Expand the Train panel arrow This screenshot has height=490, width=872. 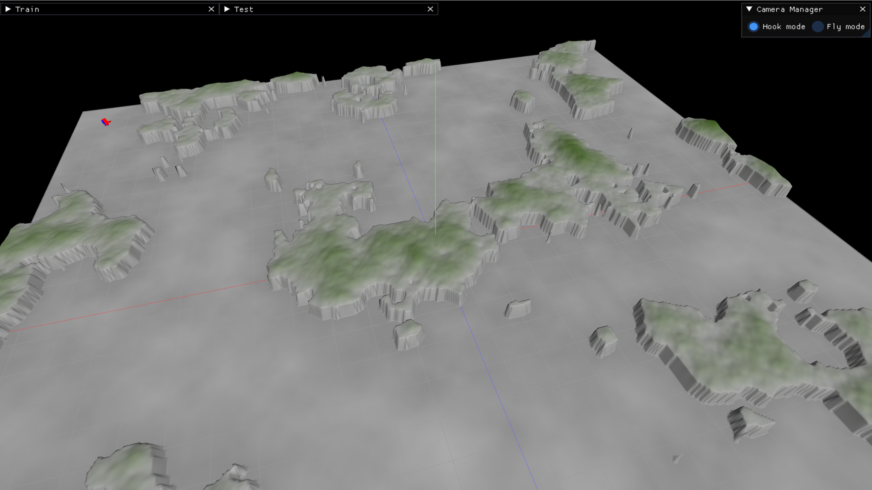point(8,9)
